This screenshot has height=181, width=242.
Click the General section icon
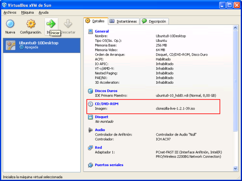90,31
